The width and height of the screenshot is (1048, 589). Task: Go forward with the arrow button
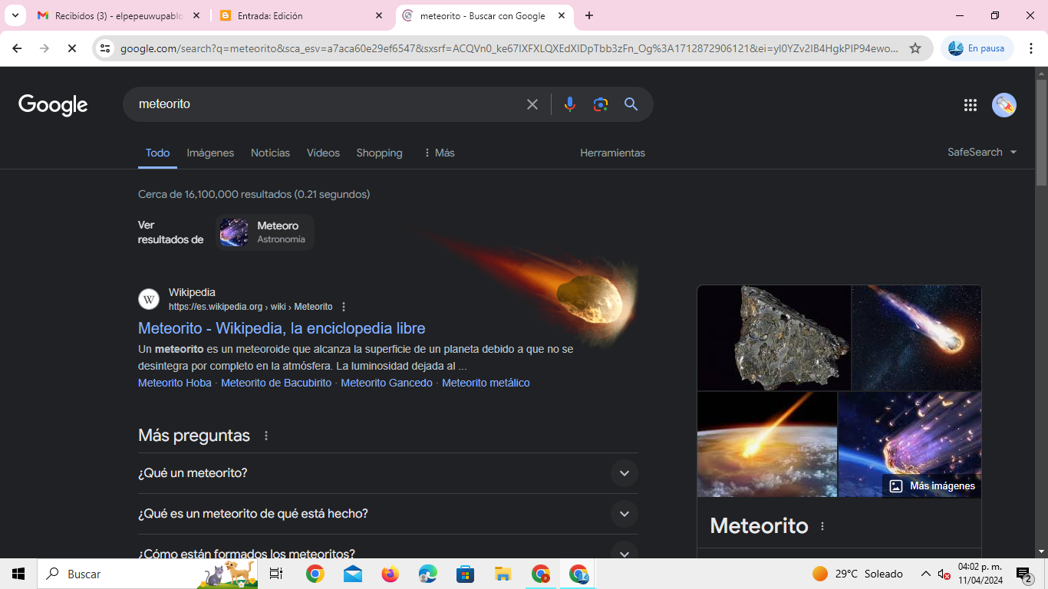coord(44,48)
